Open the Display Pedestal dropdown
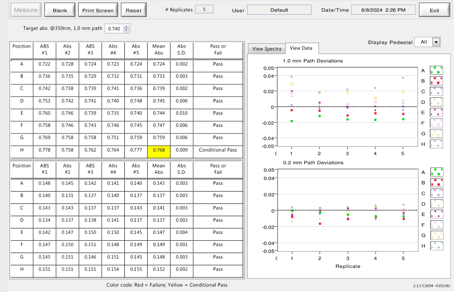 click(x=436, y=42)
